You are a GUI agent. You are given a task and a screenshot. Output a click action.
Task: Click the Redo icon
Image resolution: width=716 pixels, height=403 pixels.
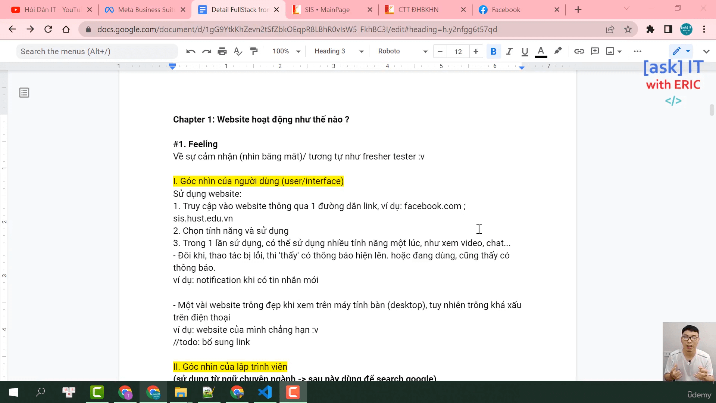tap(206, 52)
